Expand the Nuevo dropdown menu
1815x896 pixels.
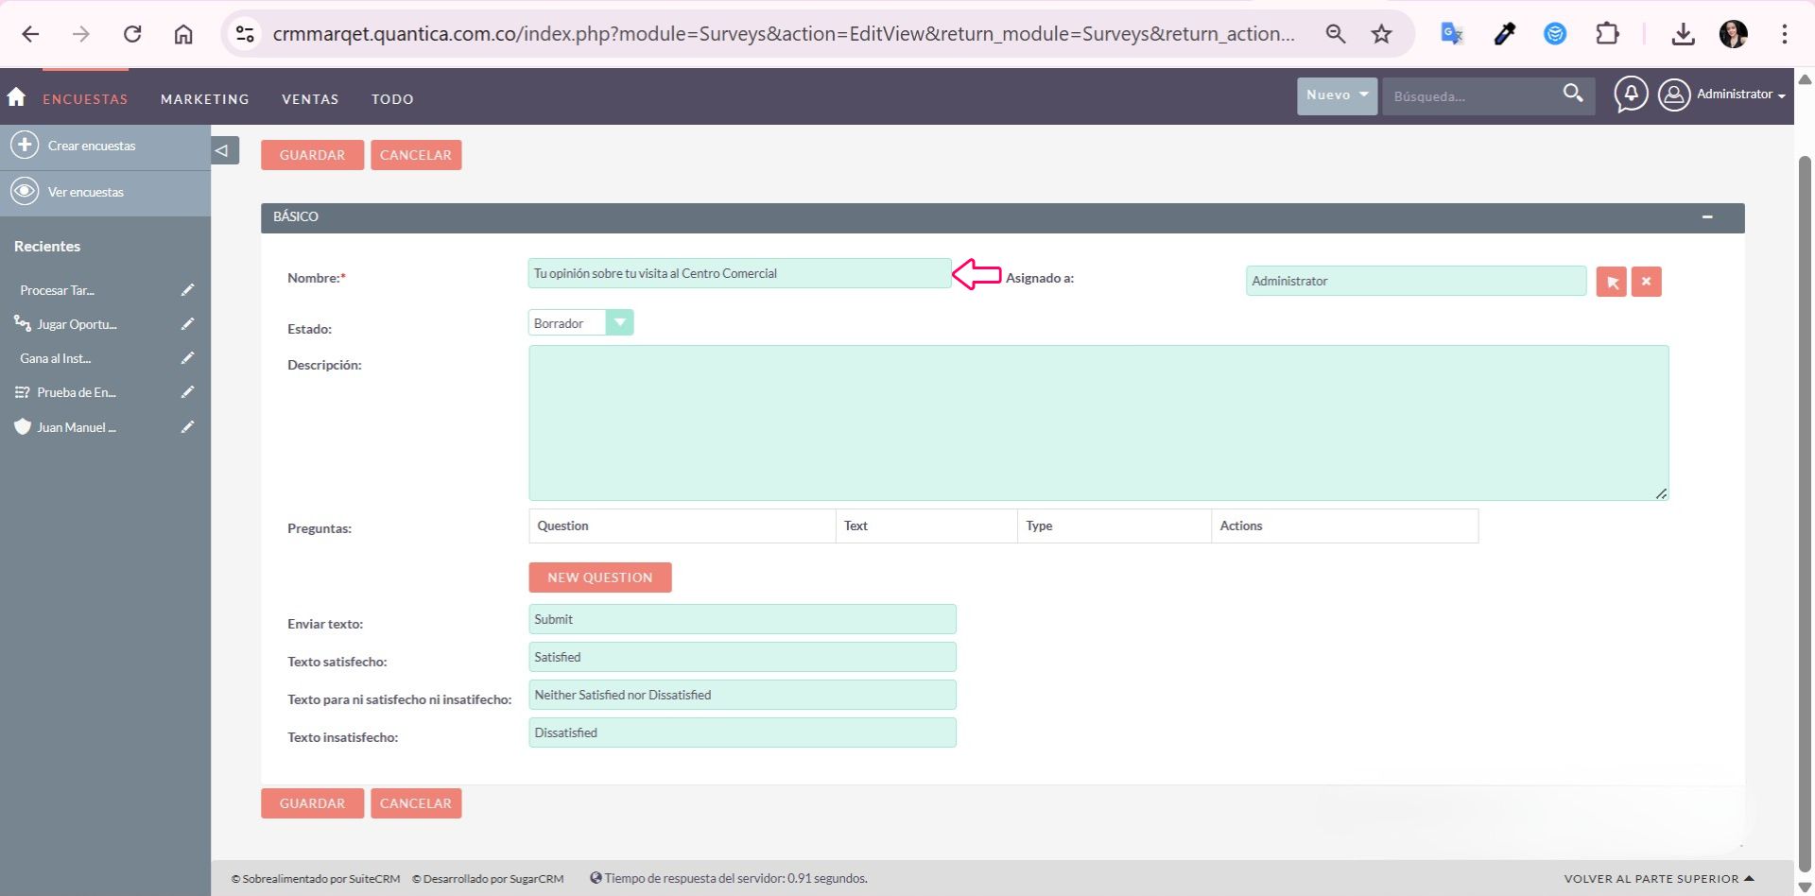tap(1337, 95)
